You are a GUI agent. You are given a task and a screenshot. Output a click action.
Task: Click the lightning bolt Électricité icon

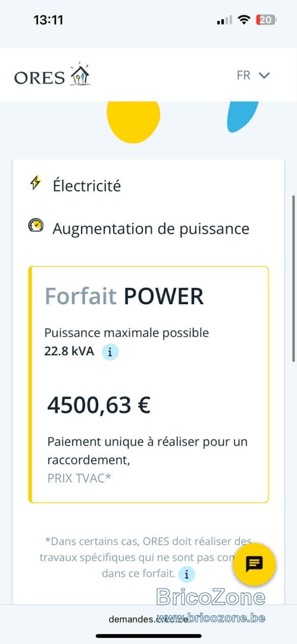pos(36,183)
